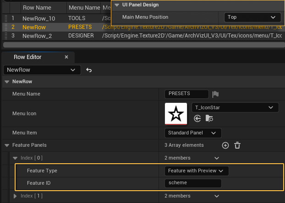Click the reset row arrow icon beside NewRow dropdown
285x203 pixels.
pos(89,70)
